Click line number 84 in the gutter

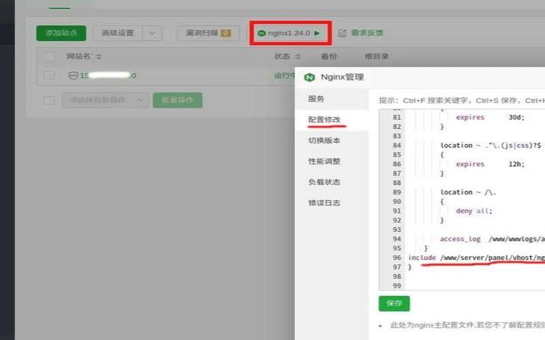397,146
